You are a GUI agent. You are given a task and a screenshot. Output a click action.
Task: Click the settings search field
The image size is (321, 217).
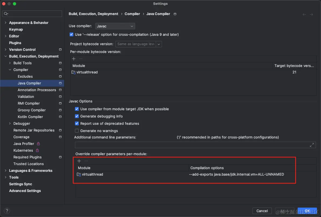[x=32, y=13]
